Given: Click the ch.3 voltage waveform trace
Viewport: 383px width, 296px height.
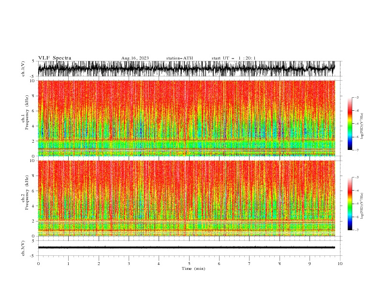Looking at the screenshot, I should (186, 248).
